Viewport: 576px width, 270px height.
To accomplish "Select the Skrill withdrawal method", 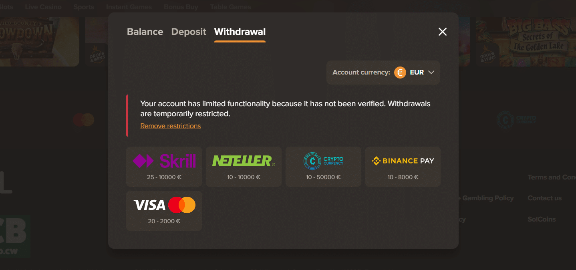I will pyautogui.click(x=164, y=166).
